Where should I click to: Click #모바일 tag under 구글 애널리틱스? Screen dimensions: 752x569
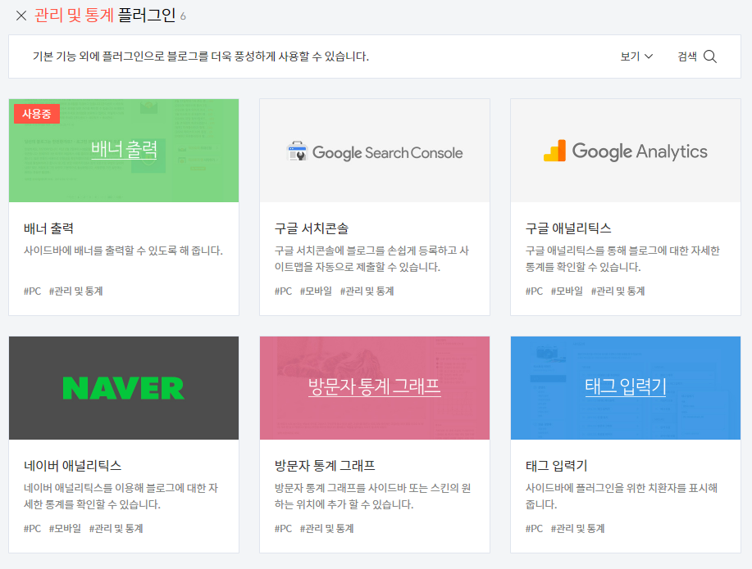click(x=567, y=291)
